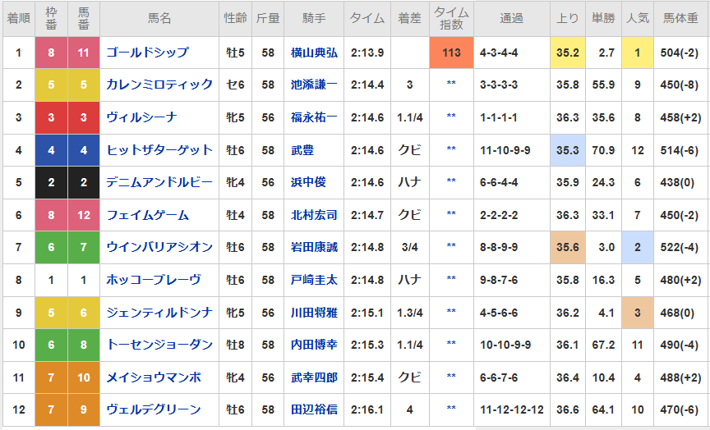710x430 pixels.
Task: Open jockey 武豊 profile link
Action: point(302,150)
